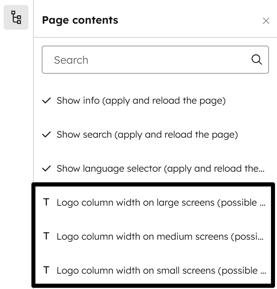This screenshot has width=277, height=289.
Task: Click the T icon beside small screens setting
Action: [46, 270]
